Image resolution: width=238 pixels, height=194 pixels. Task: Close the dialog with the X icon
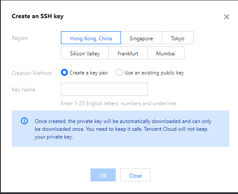226,17
